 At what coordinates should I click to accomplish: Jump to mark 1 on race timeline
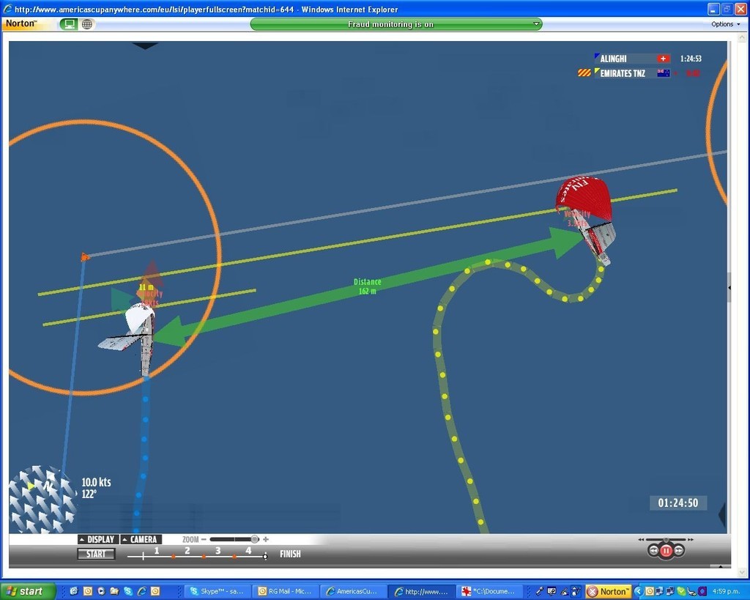coord(157,551)
